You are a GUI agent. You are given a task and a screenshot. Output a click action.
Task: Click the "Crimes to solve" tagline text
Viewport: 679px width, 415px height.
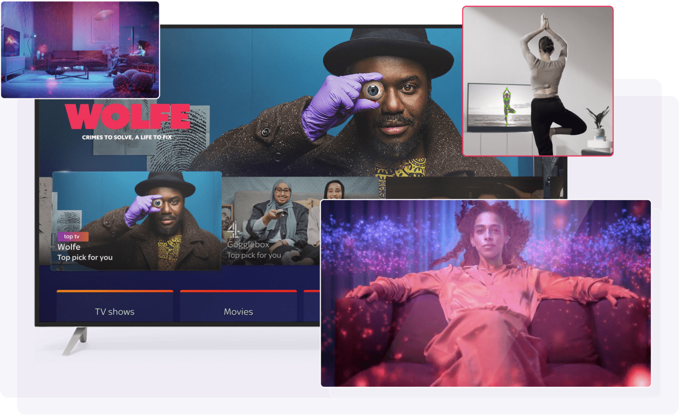[127, 138]
